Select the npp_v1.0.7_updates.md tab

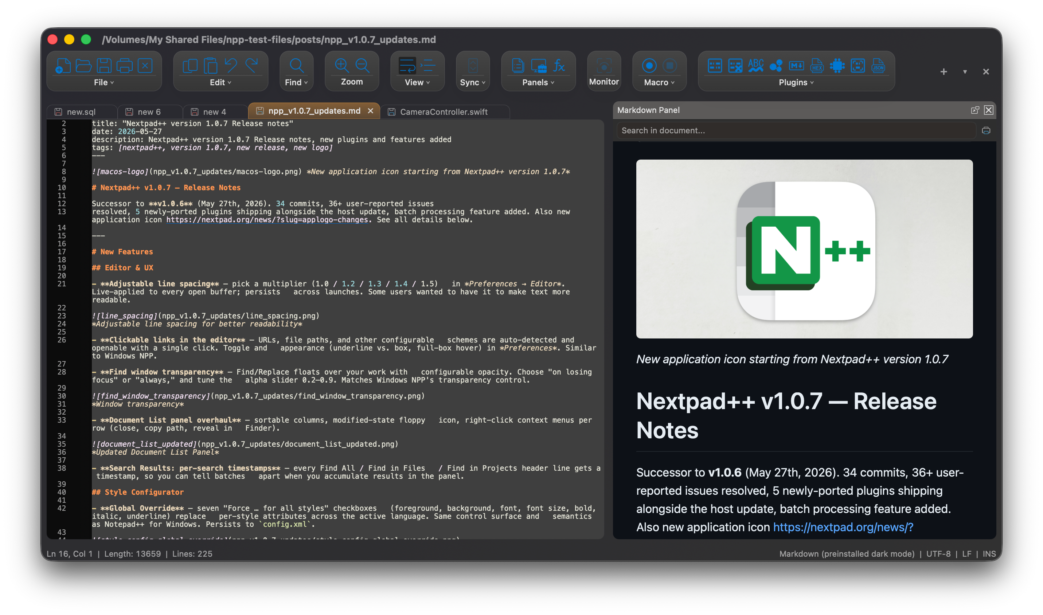point(314,111)
